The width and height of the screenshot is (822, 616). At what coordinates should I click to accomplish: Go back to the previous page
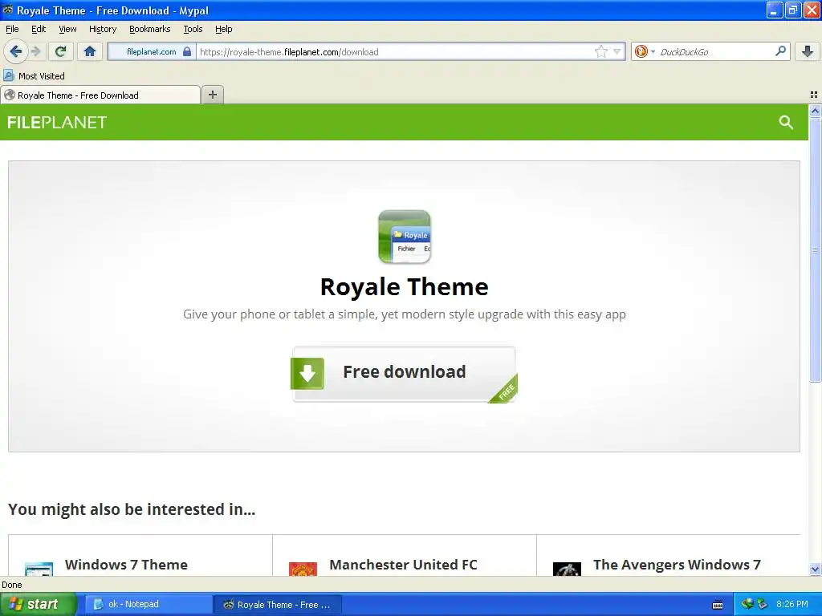[x=16, y=51]
